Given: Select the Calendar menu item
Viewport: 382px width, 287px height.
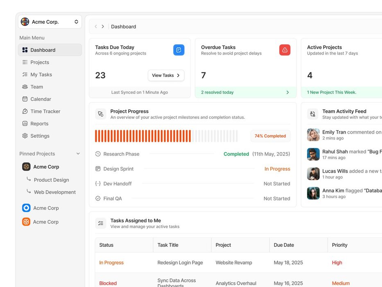Looking at the screenshot, I should 41,99.
